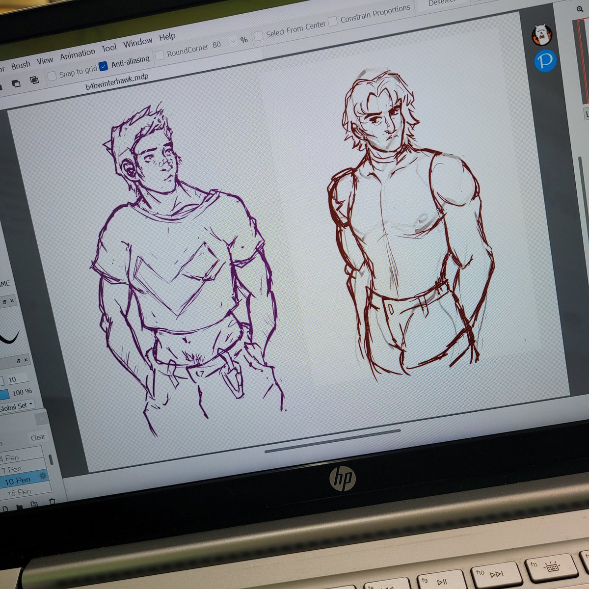Close the brush preview panel
The height and width of the screenshot is (589, 589).
click(x=12, y=300)
